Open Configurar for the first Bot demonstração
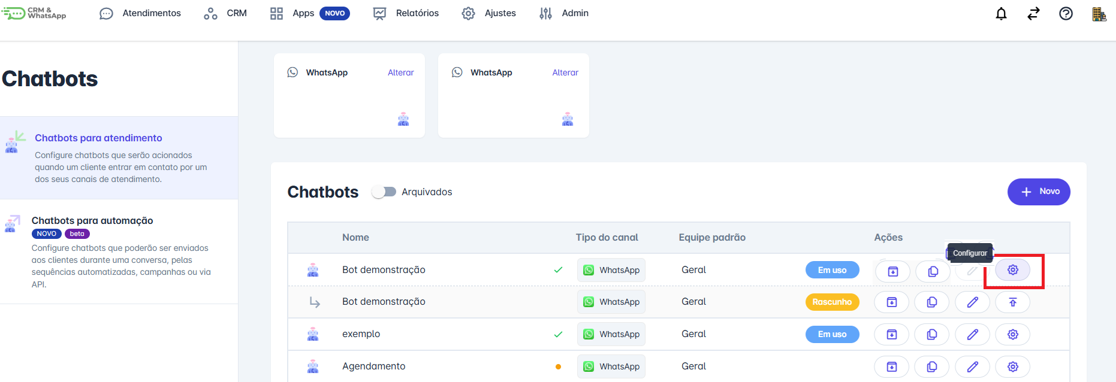 [x=1012, y=270]
